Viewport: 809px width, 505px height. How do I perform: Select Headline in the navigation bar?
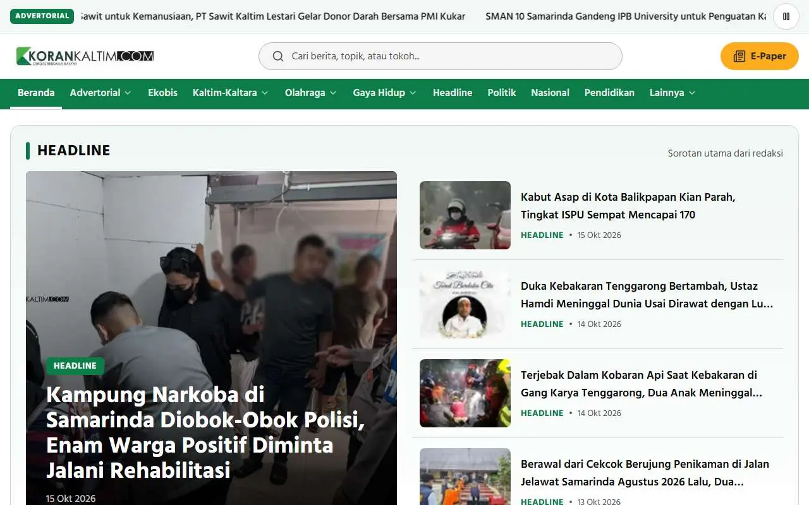453,93
